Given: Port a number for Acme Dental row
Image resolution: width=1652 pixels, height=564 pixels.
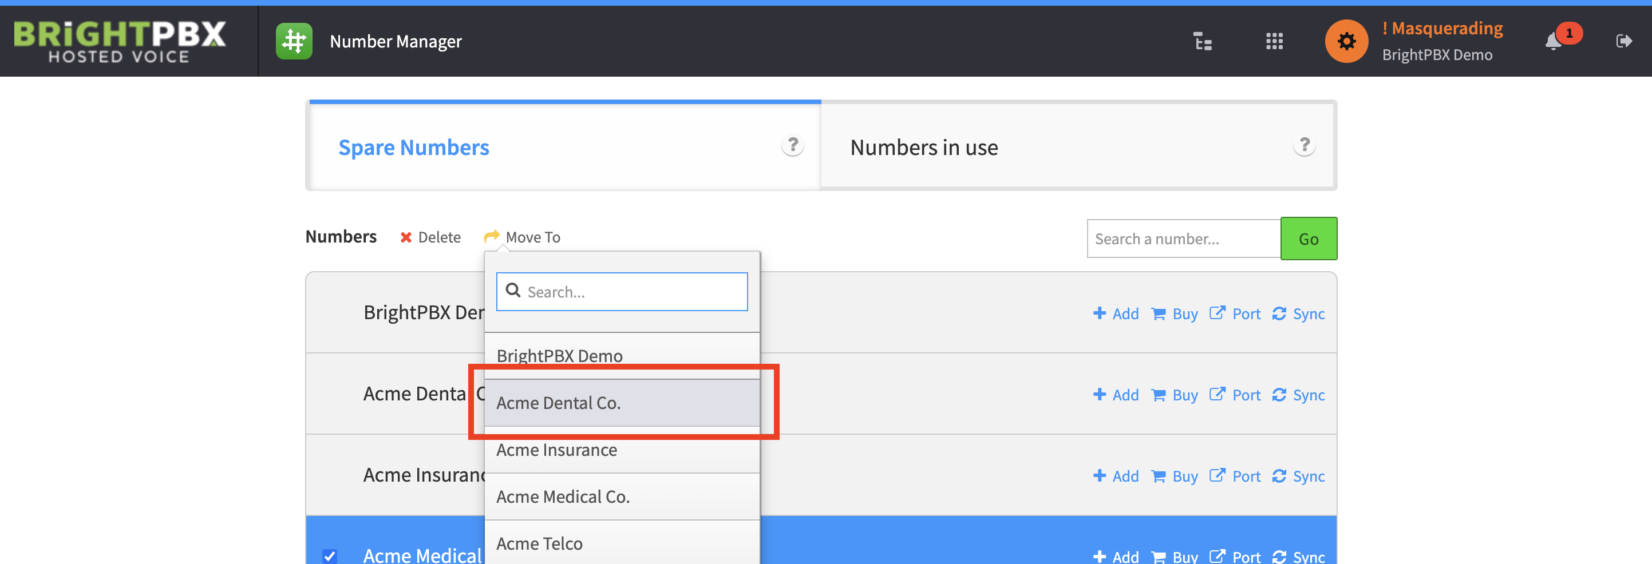Looking at the screenshot, I should (x=1235, y=395).
